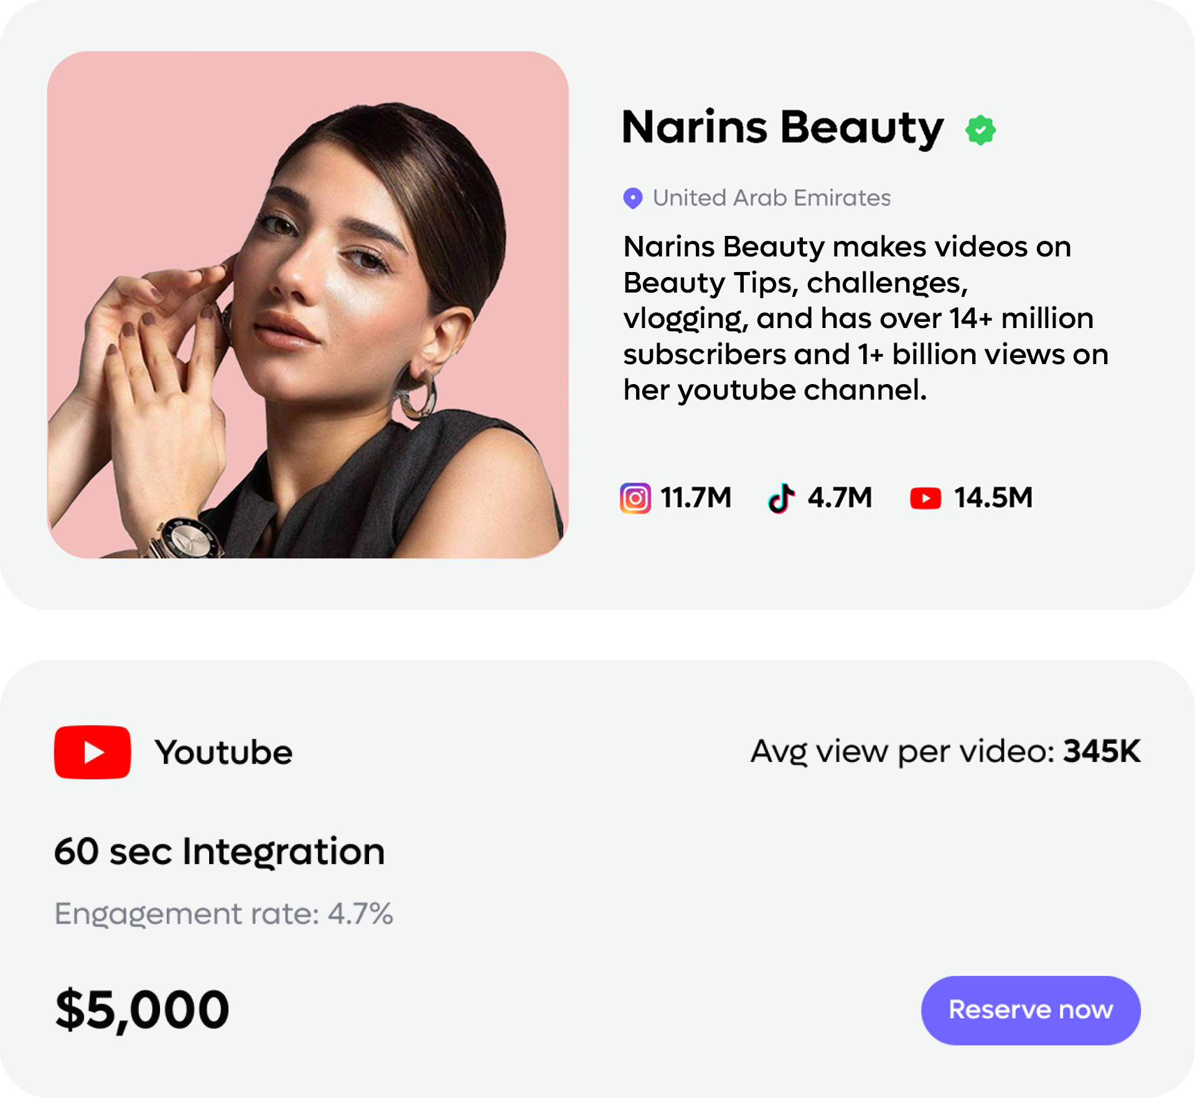
Task: Click the small red YouTube follower icon
Action: point(926,498)
